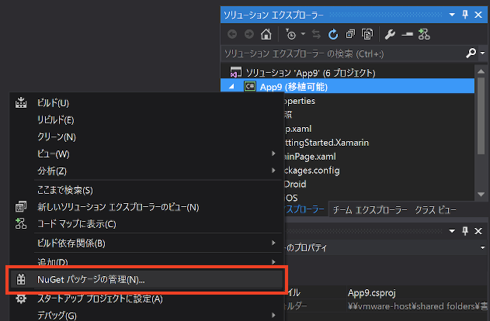
Task: Click the Solution Explorer search field
Action: [x=342, y=53]
